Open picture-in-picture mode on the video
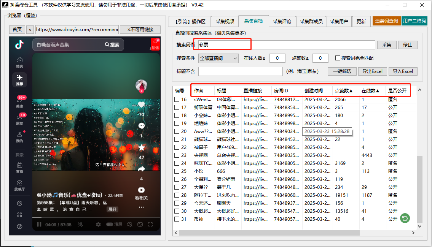 point(140,225)
